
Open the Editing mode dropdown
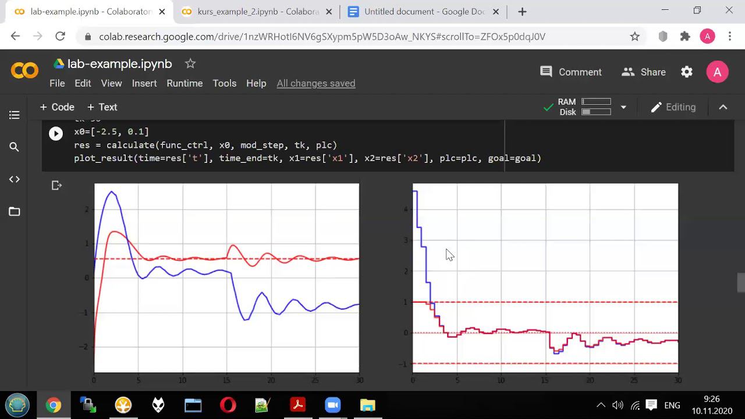coord(673,107)
